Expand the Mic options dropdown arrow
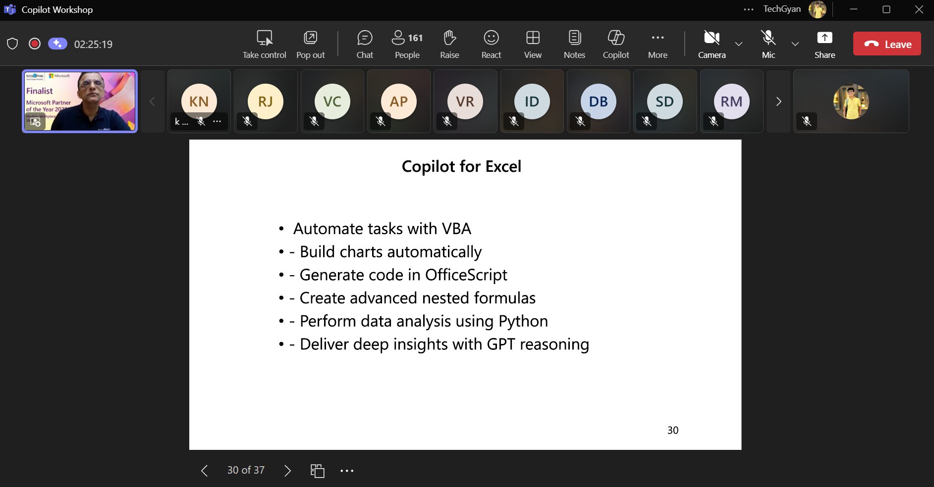The image size is (934, 487). tap(795, 44)
